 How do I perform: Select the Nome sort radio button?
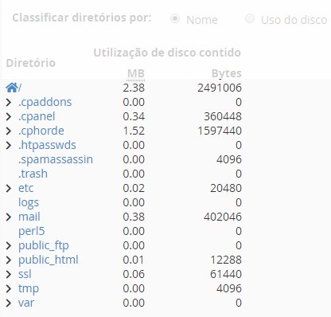pyautogui.click(x=175, y=19)
